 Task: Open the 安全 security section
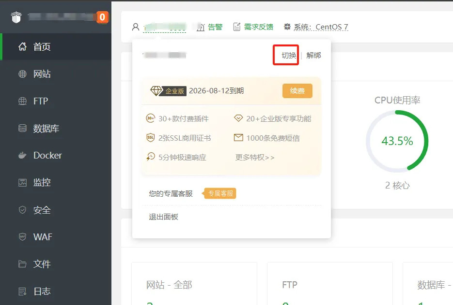click(x=42, y=210)
